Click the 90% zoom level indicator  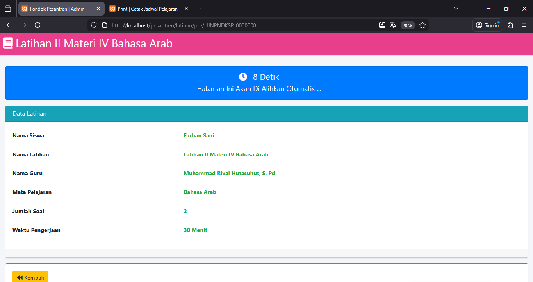tap(408, 25)
